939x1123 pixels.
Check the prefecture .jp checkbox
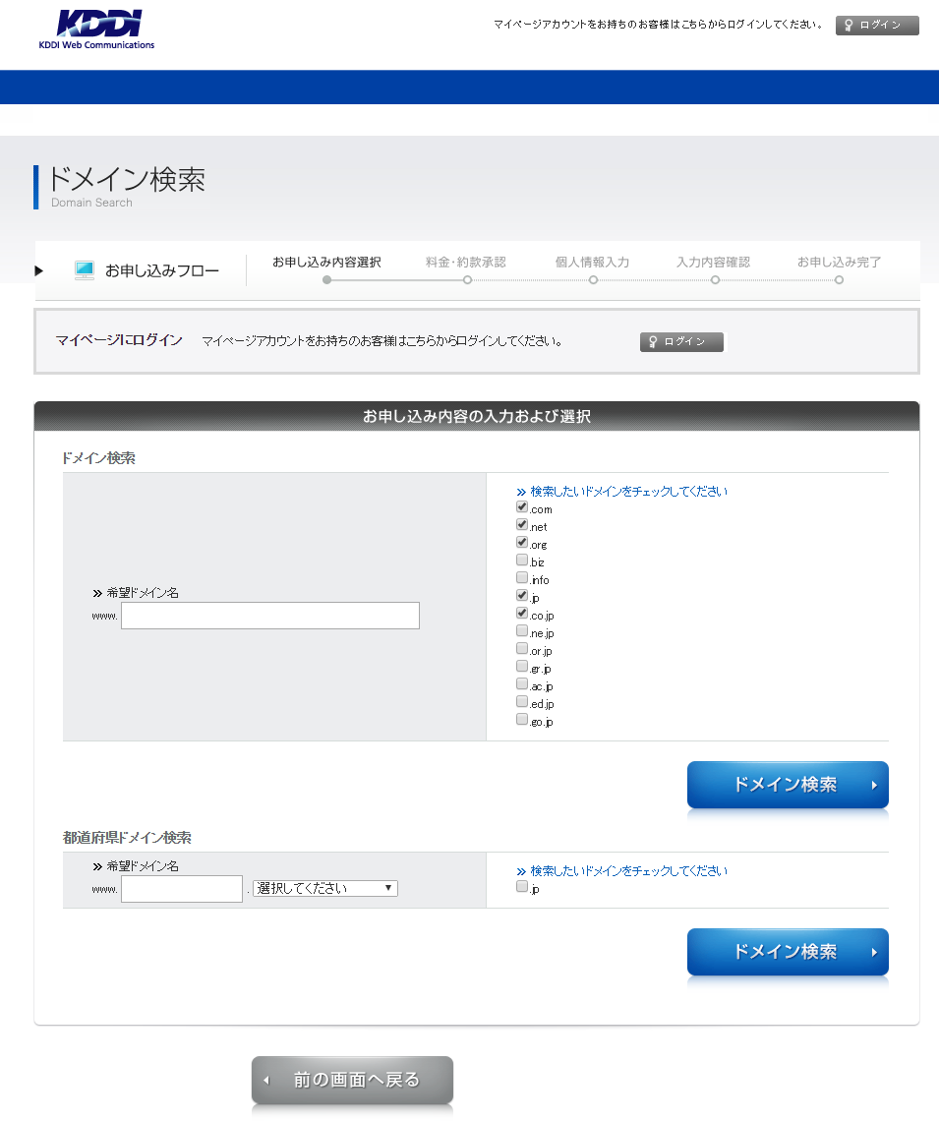point(522,887)
